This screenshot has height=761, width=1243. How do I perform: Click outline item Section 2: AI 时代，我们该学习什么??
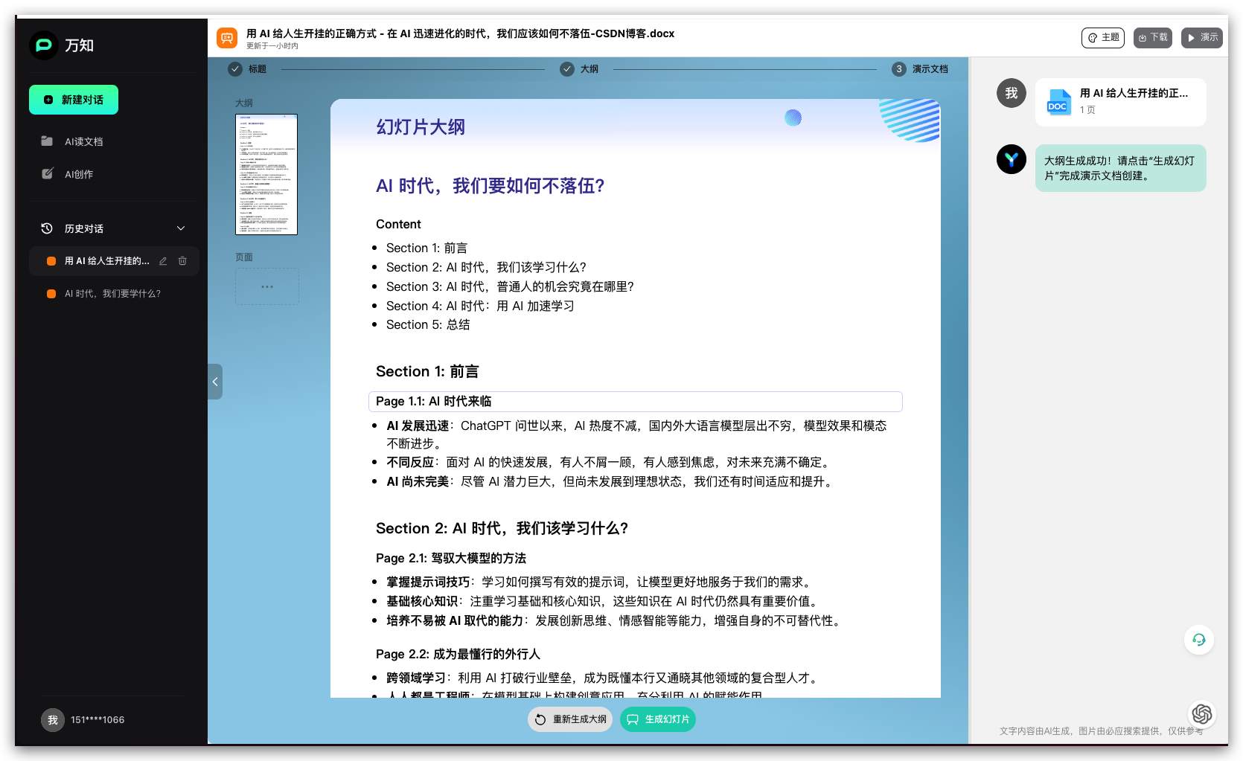486,268
